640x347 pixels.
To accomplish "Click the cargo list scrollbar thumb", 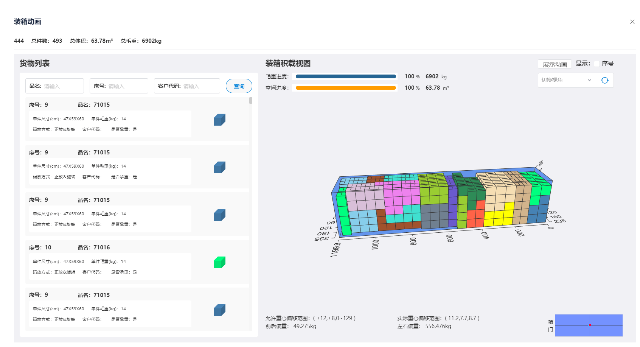I will coord(250,101).
